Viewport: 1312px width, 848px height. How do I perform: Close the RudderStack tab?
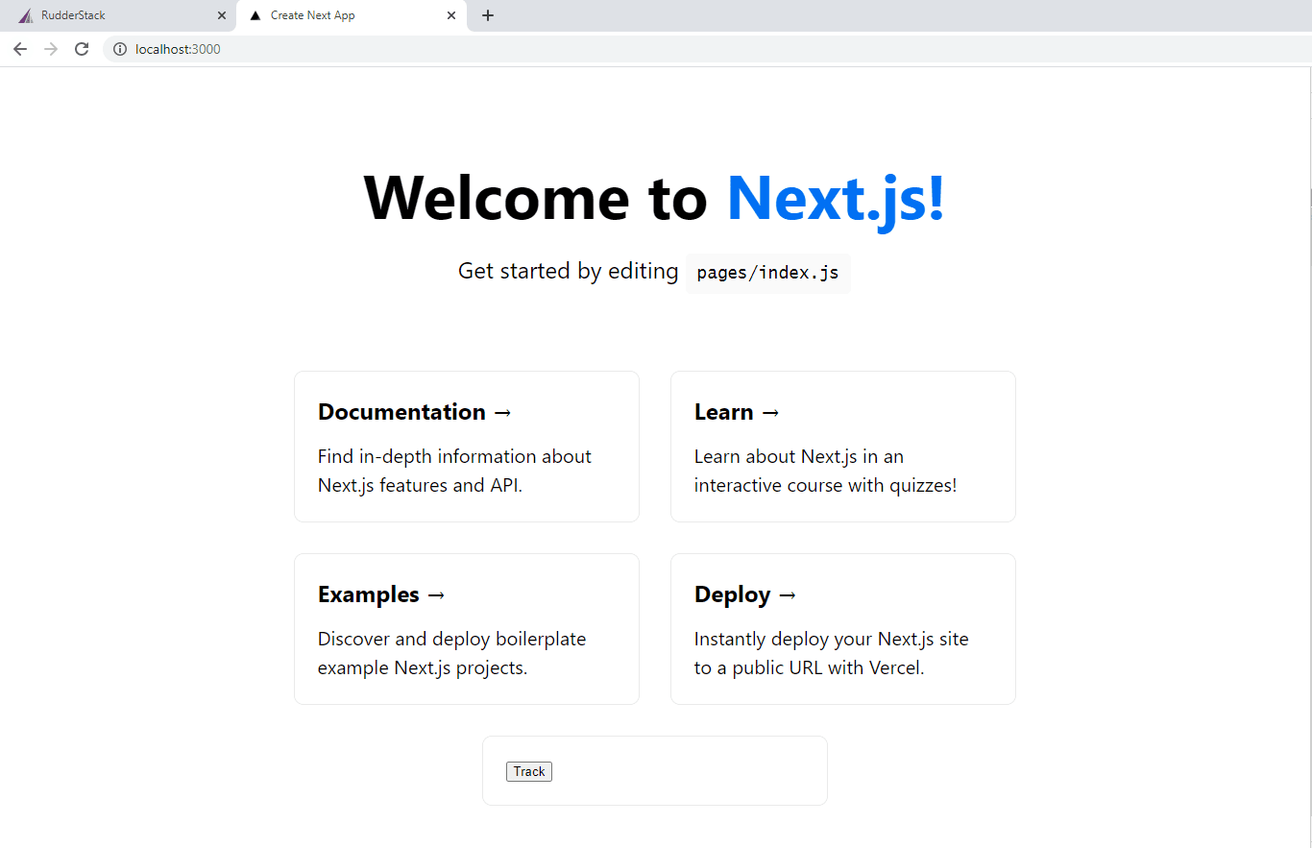click(x=222, y=15)
